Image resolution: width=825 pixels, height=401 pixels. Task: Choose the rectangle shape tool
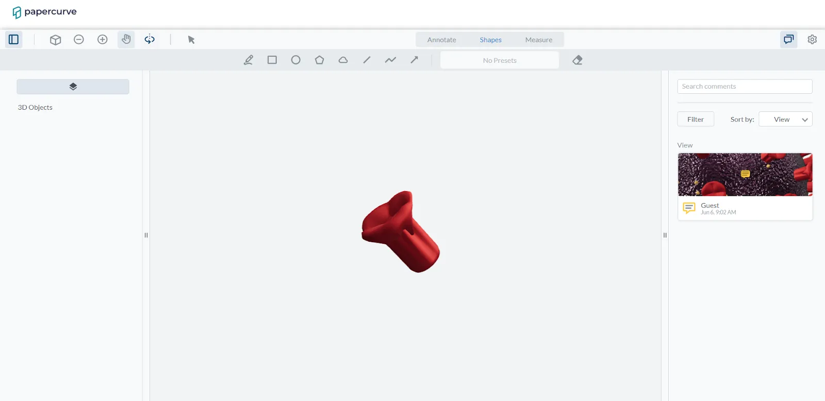272,60
